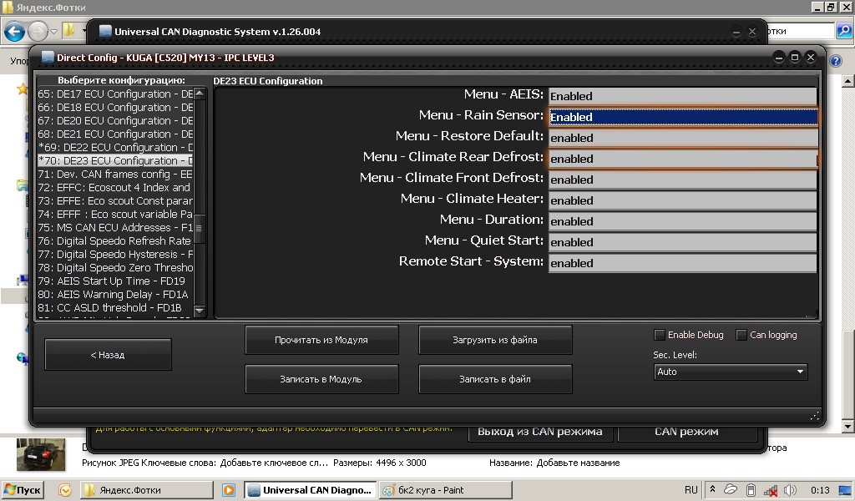Select 80: AEIS Warning Delay - FD1A
Screen dimensions: 855x501
tap(115, 295)
